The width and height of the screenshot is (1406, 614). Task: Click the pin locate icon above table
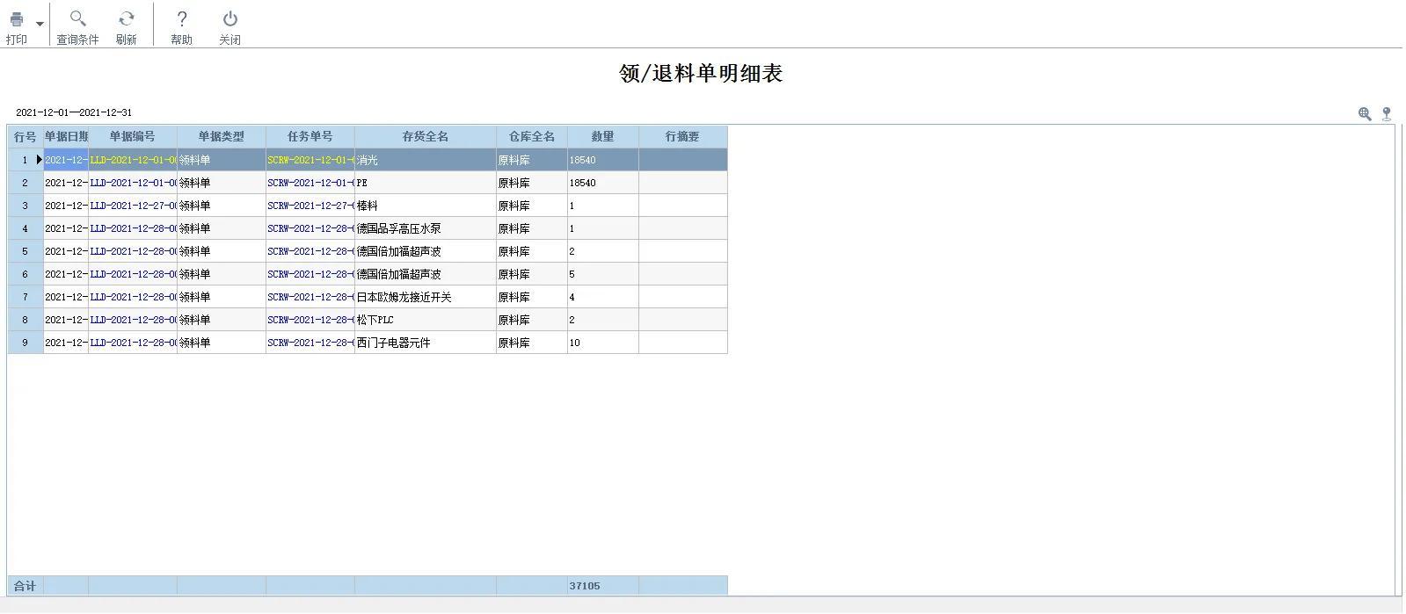1387,113
